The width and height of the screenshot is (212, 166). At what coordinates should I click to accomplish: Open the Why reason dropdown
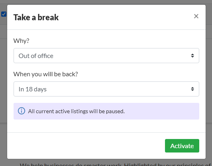click(106, 56)
